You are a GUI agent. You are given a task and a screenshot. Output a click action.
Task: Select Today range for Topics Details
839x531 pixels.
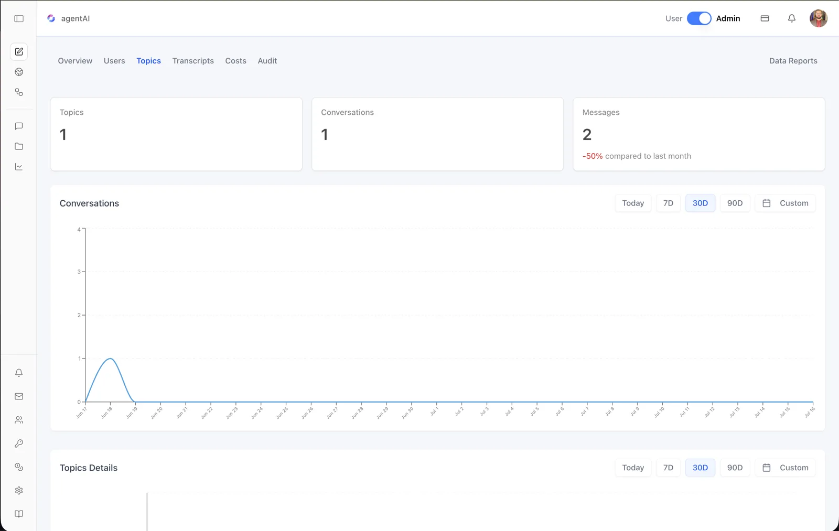pyautogui.click(x=633, y=468)
